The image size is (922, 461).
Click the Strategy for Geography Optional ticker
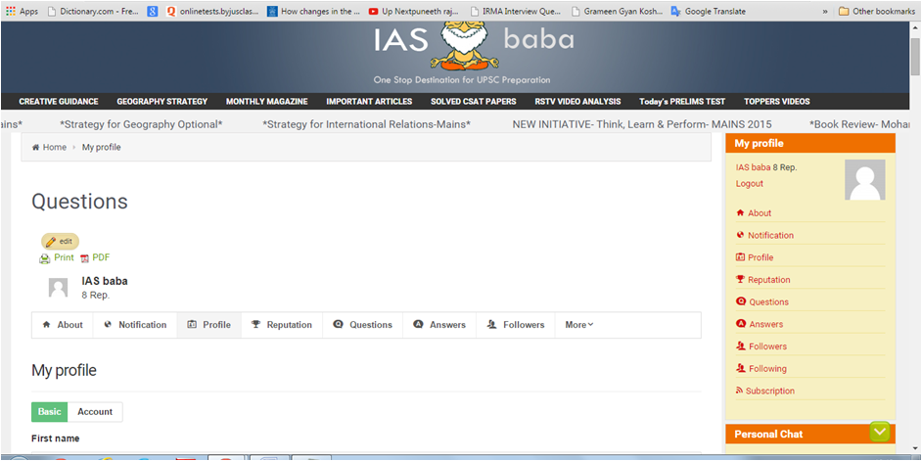point(141,124)
